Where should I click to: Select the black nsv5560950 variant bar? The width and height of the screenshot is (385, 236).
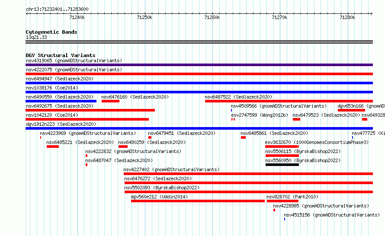[282, 165]
